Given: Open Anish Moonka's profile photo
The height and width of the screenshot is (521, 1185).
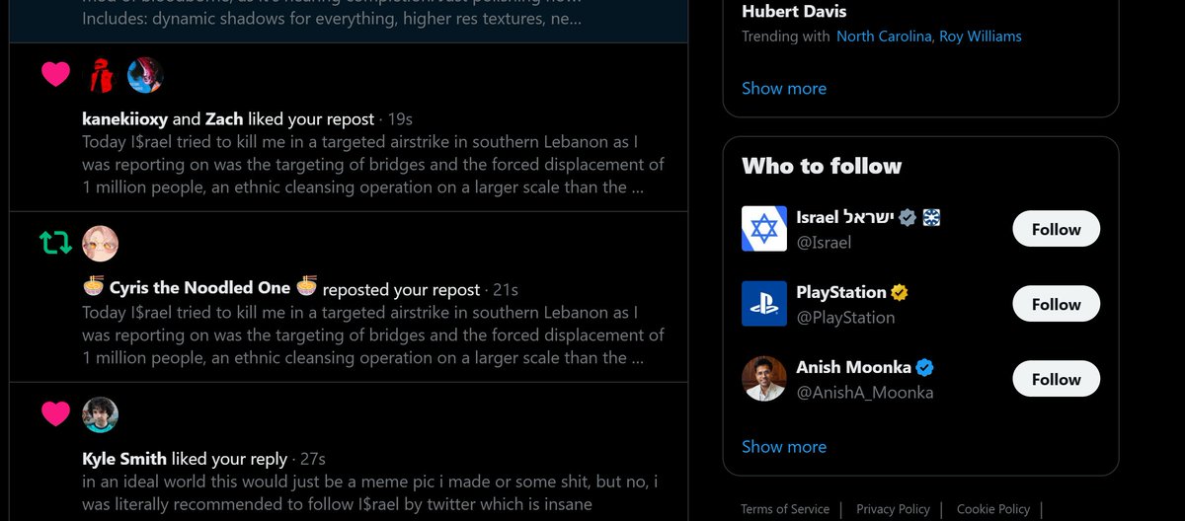Looking at the screenshot, I should [x=764, y=379].
